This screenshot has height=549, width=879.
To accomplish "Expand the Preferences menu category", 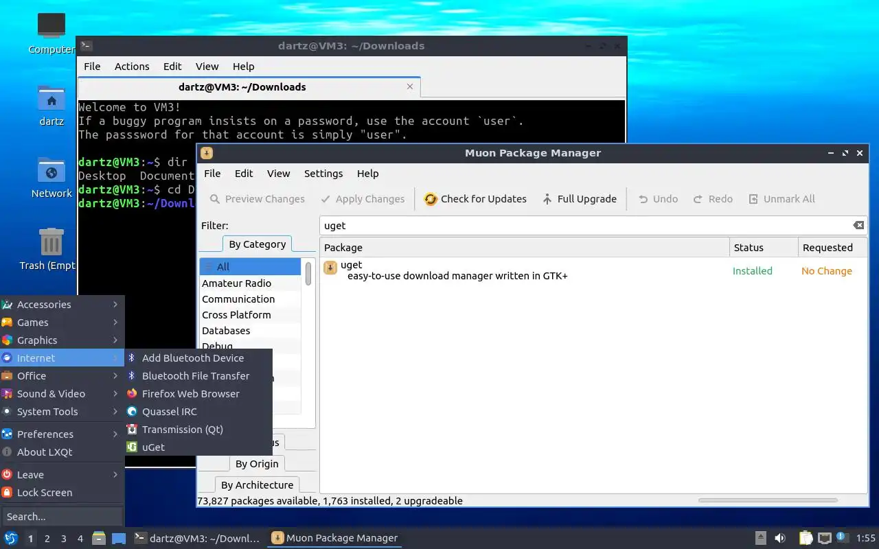I will [x=62, y=434].
